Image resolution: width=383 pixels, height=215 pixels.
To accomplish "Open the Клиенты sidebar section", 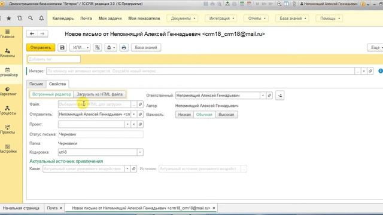I will coord(7,53).
